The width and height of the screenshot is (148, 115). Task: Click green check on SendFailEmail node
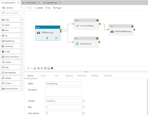[x=97, y=38]
